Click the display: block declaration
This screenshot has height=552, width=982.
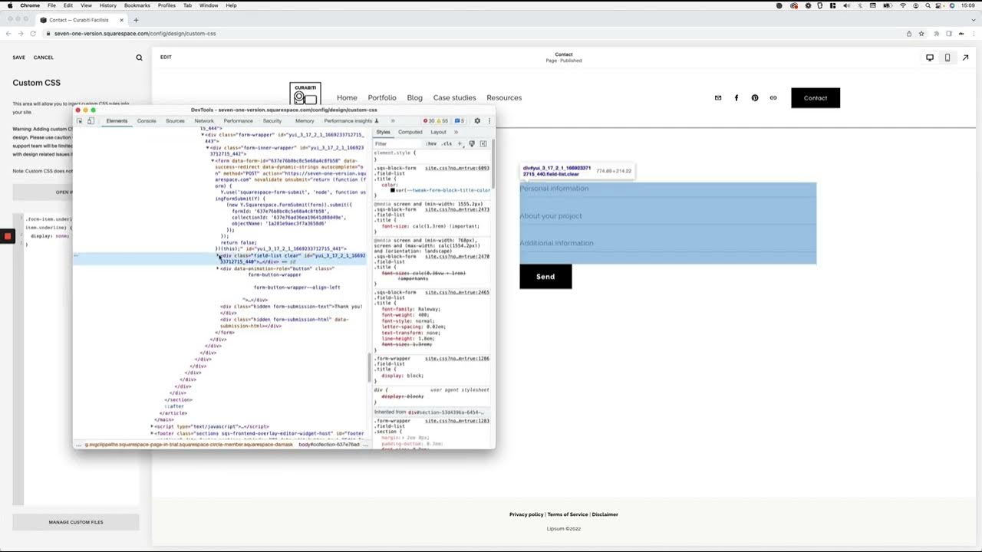coord(403,376)
